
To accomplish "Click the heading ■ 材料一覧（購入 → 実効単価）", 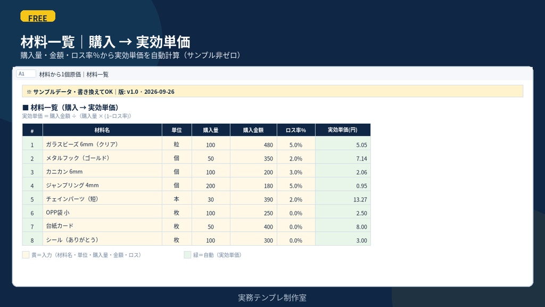I will click(71, 108).
